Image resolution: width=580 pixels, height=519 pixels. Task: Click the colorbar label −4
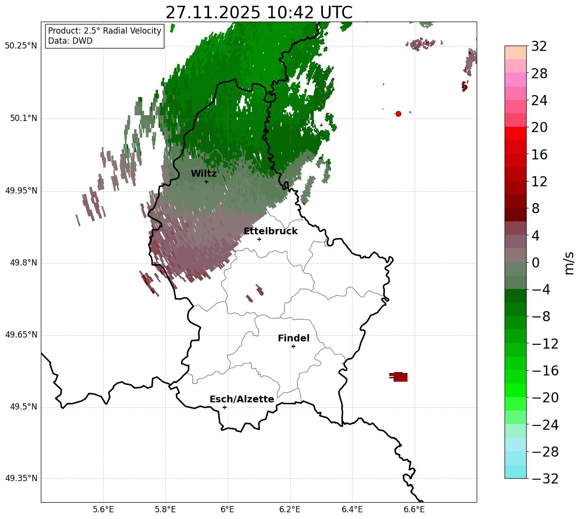[x=541, y=290]
